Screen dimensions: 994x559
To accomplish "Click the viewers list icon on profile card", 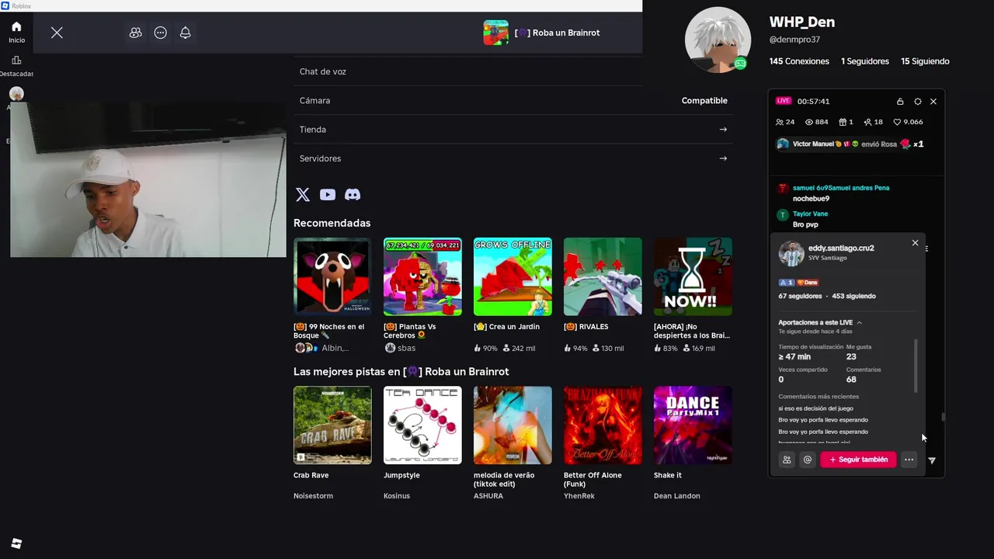I will click(787, 460).
